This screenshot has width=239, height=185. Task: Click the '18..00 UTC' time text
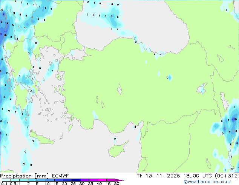tap(198, 176)
